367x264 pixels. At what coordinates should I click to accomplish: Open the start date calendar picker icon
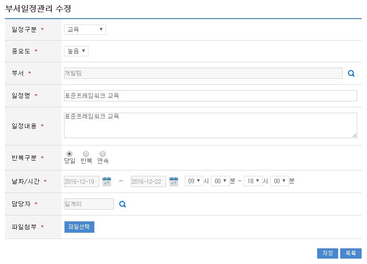[107, 182]
